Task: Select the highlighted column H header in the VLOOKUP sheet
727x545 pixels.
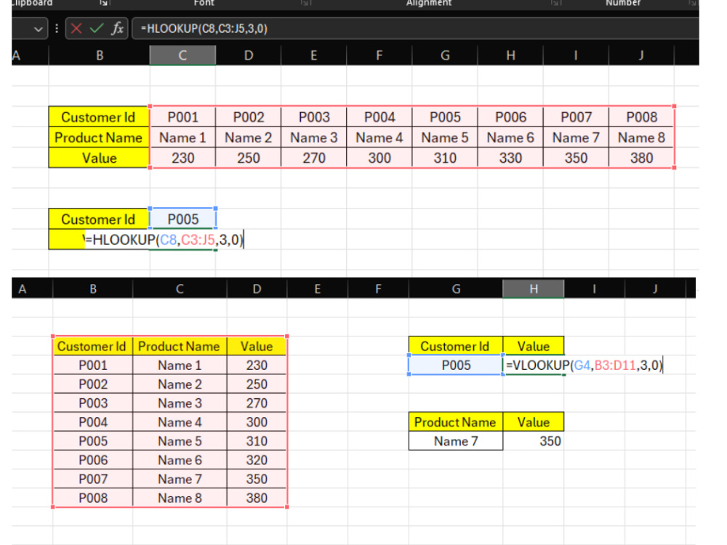Action: tap(533, 289)
